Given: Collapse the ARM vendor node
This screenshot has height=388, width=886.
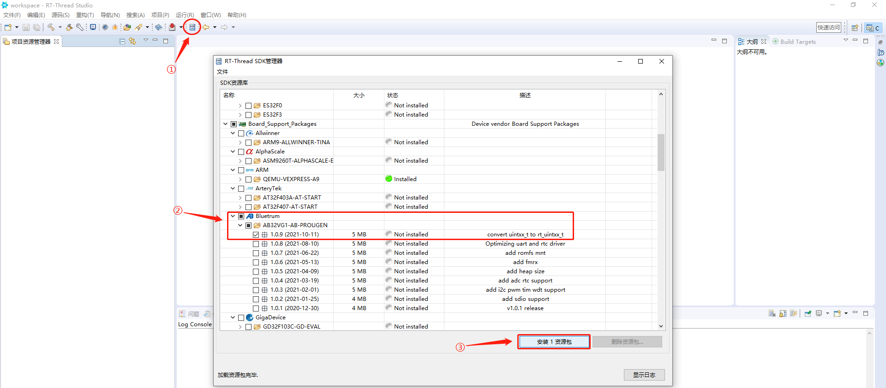Looking at the screenshot, I should [x=233, y=170].
